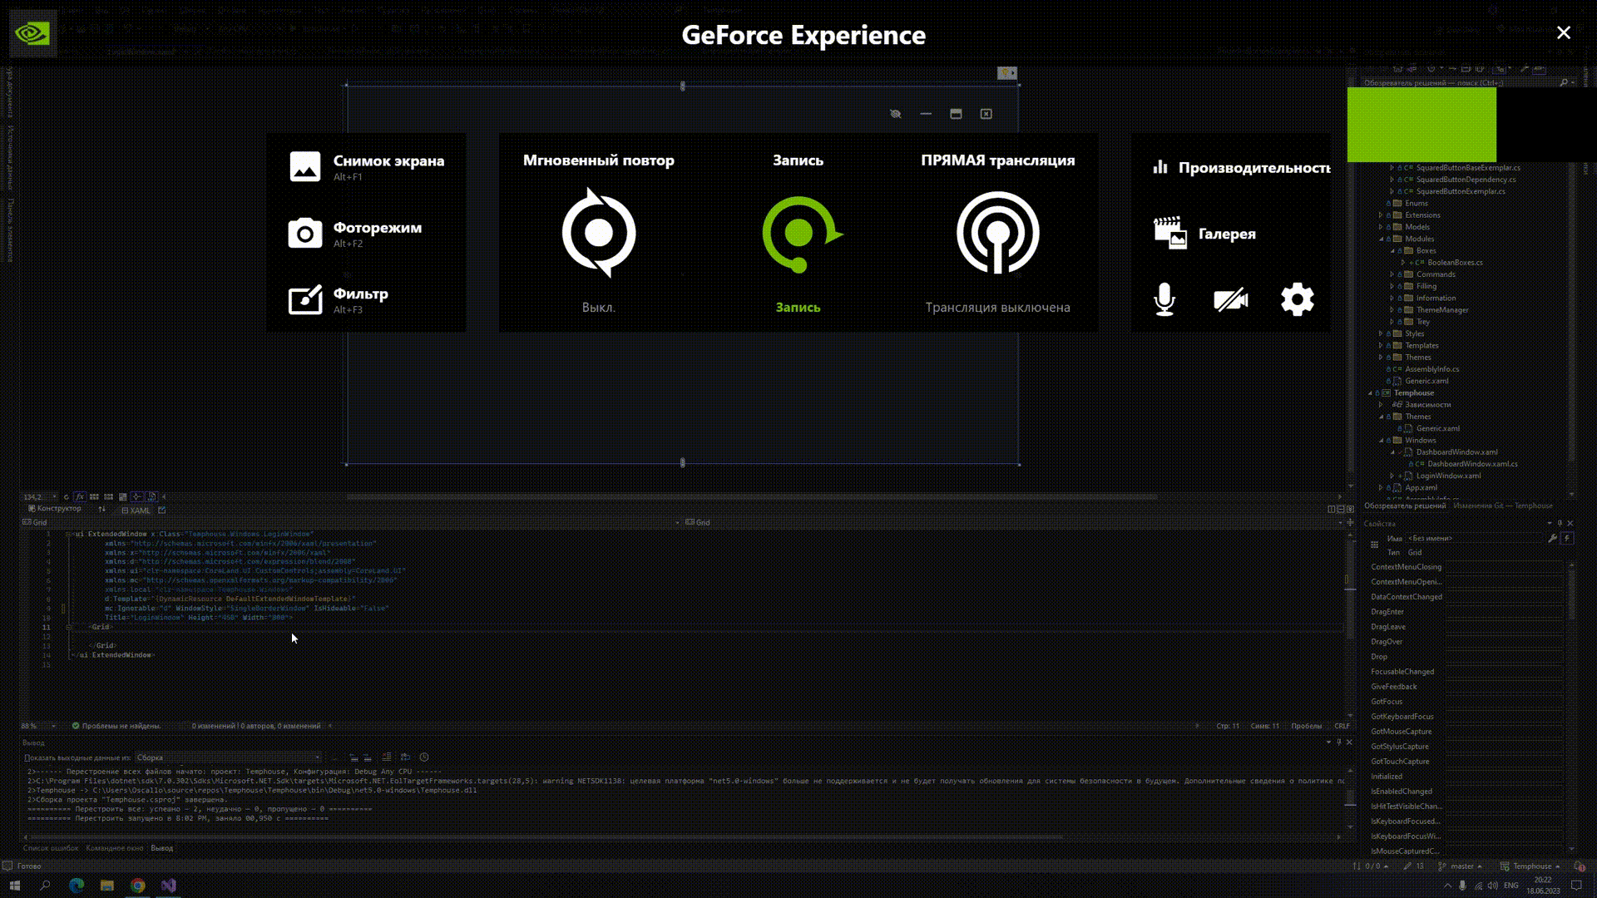The height and width of the screenshot is (898, 1597).
Task: Open the Фильтр game filter
Action: pyautogui.click(x=339, y=300)
